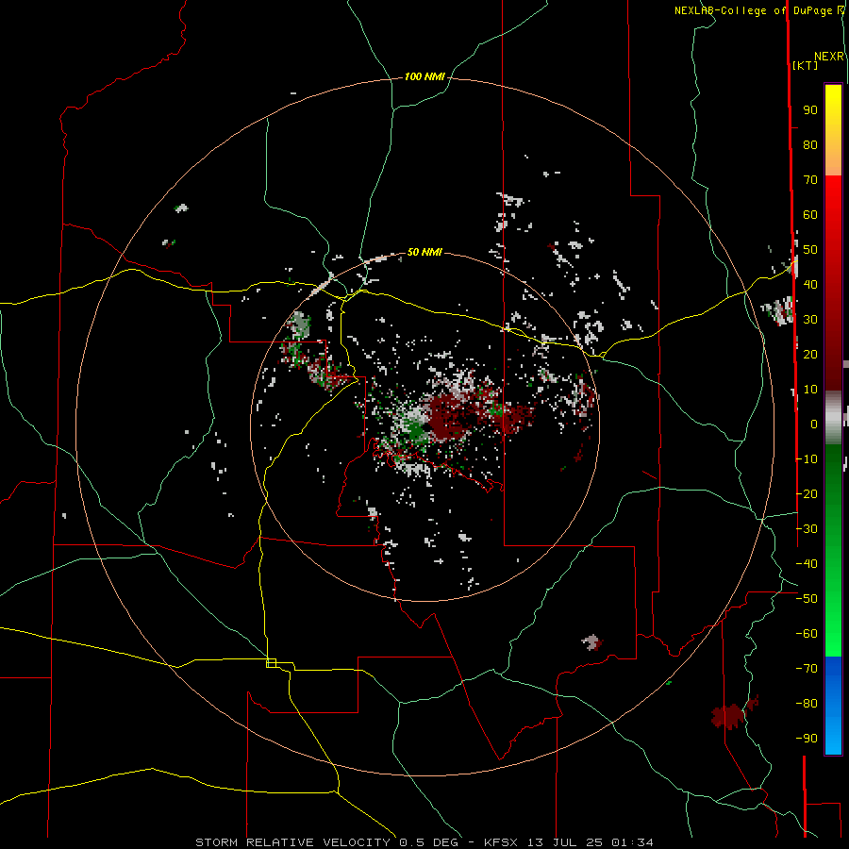Click the -80 value on the velocity scale
Viewport: 849px width, 849px height.
click(807, 704)
